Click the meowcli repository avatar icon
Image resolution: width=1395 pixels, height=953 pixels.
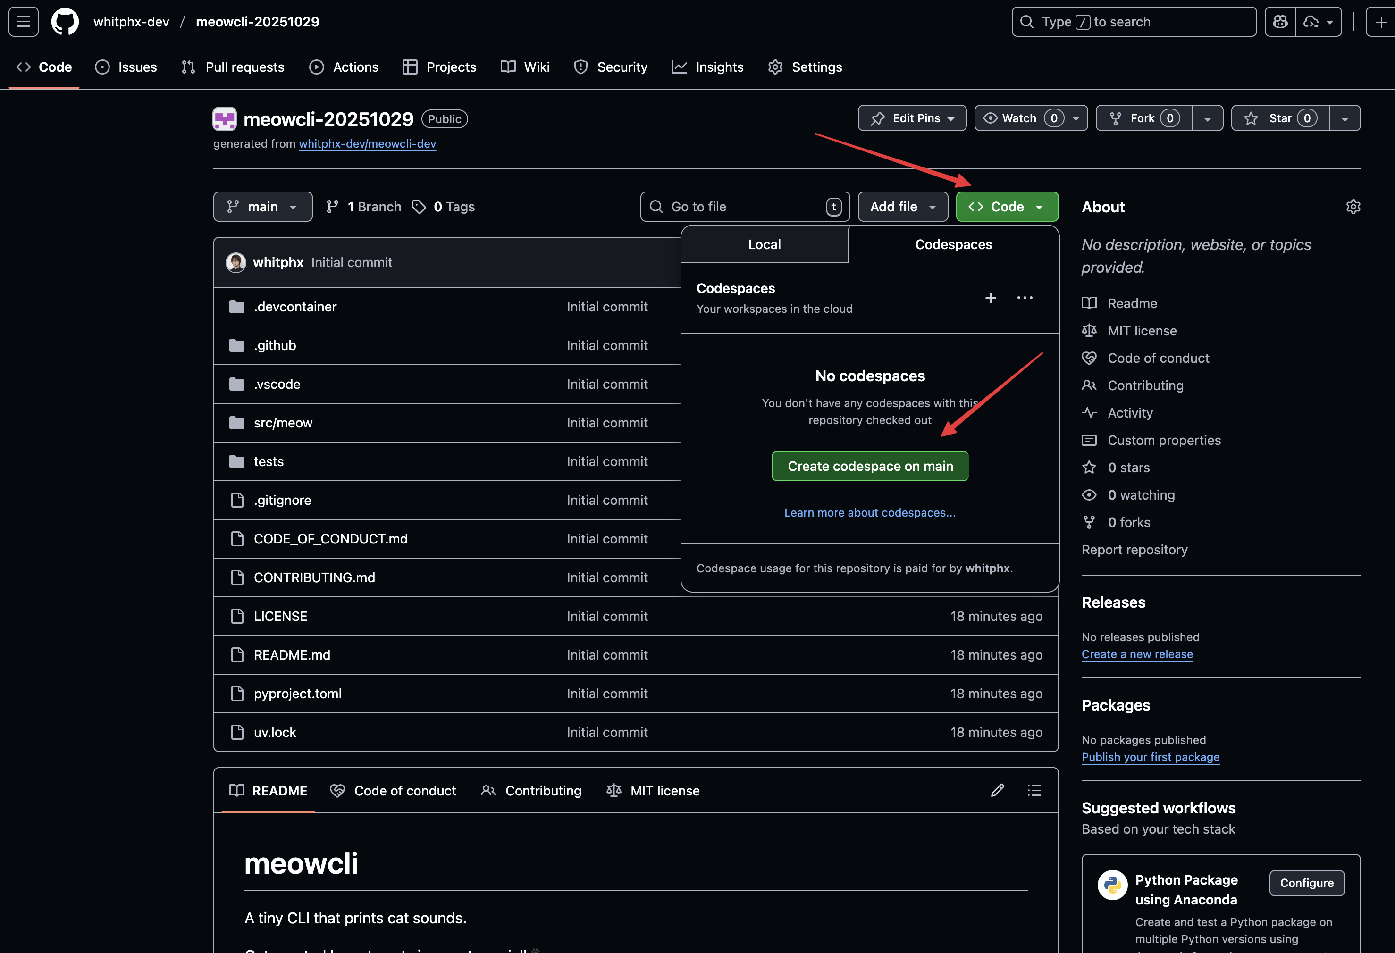[225, 119]
